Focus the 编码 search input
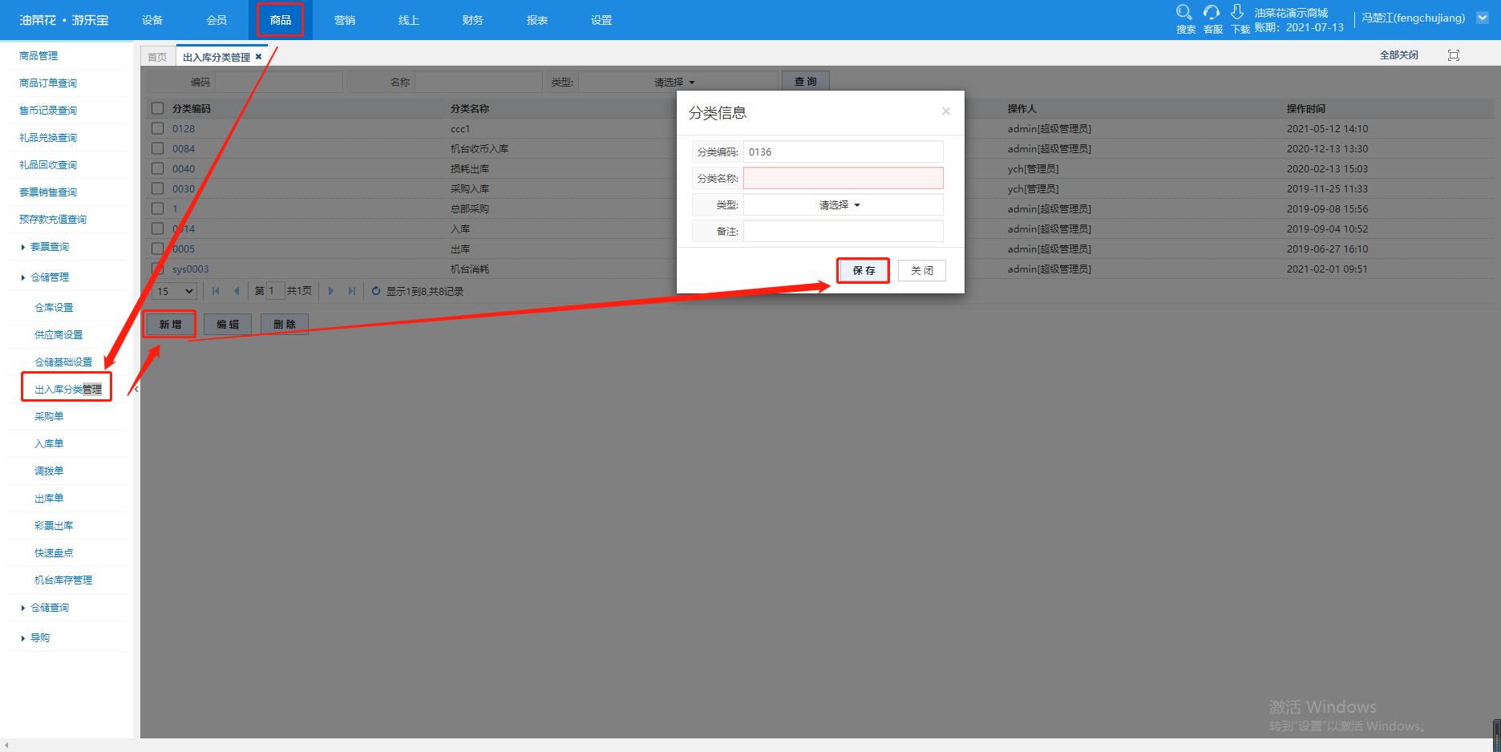The image size is (1501, 752). tap(277, 82)
